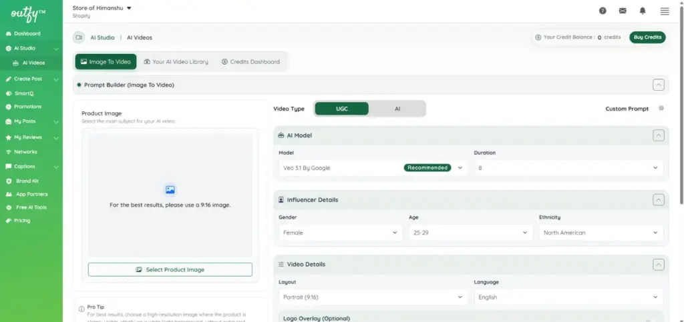The width and height of the screenshot is (684, 322).
Task: Open the Language dropdown
Action: pos(568,297)
